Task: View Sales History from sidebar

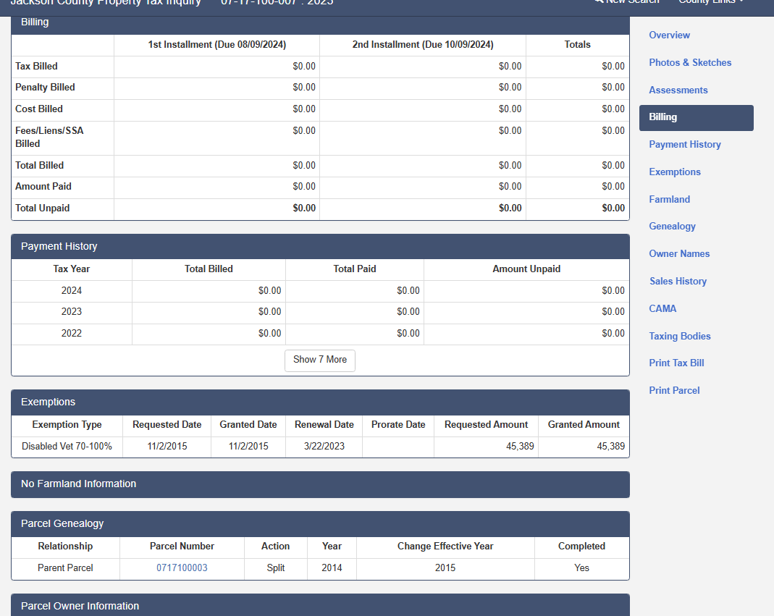Action: 678,282
